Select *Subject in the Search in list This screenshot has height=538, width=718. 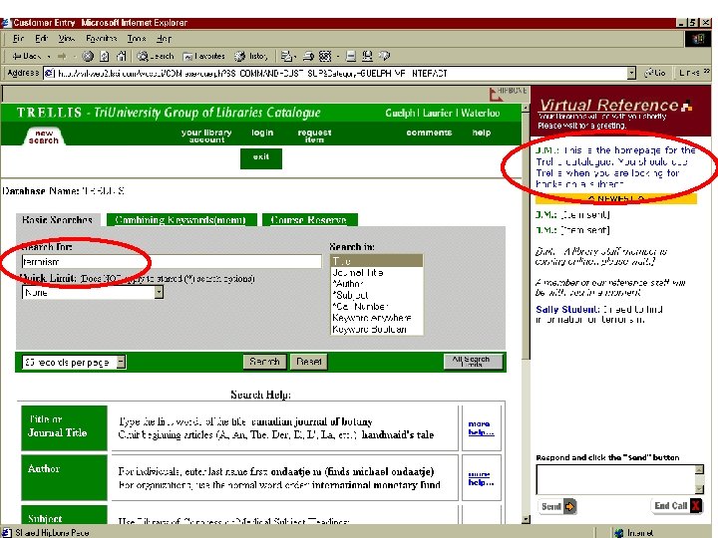point(376,295)
